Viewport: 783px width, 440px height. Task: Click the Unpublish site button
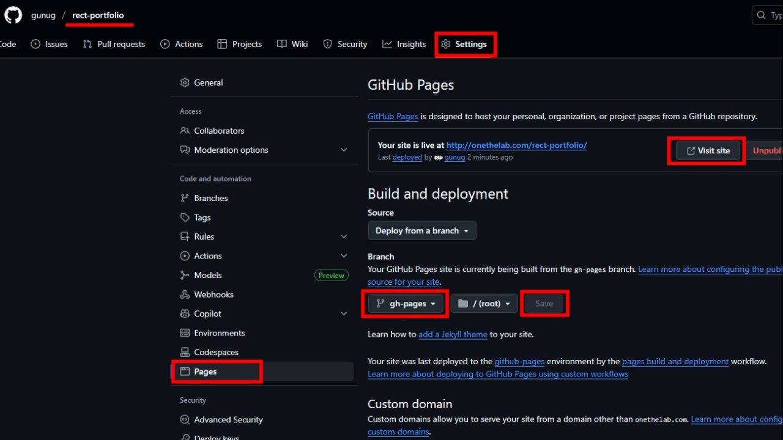tap(765, 150)
